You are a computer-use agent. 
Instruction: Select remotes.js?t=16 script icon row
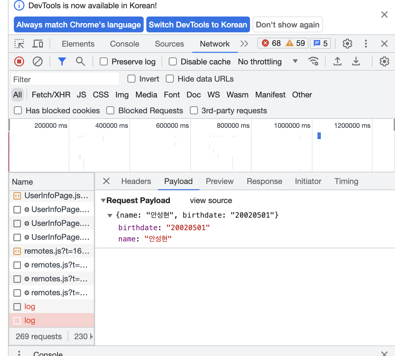pos(52,251)
